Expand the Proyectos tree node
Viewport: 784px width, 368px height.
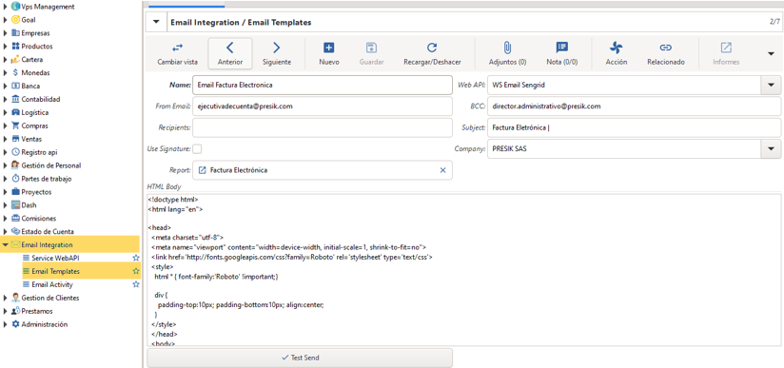click(6, 192)
